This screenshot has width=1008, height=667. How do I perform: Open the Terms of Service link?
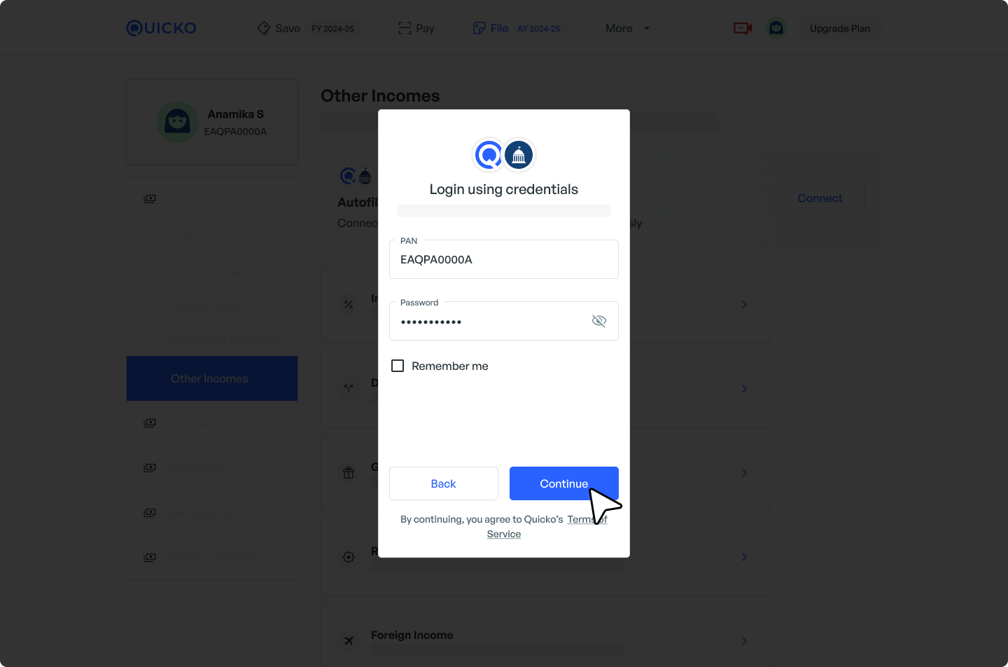coord(547,527)
